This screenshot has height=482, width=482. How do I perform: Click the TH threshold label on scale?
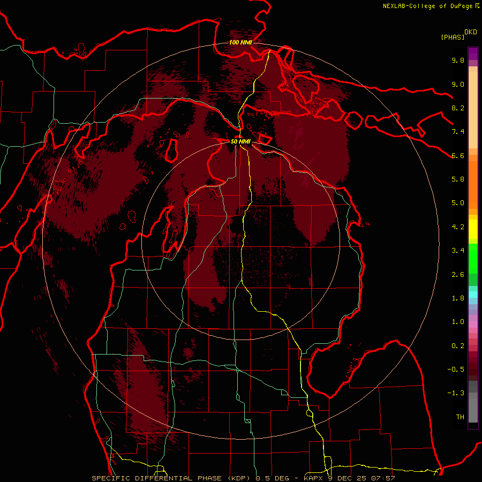click(x=460, y=417)
